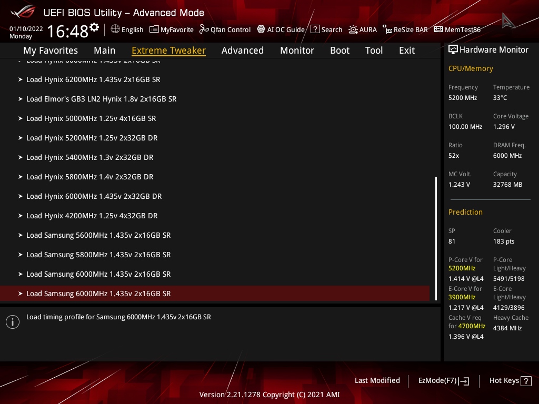The image size is (539, 404).
Task: Click the 4384 MHz Heavy Cache value
Action: 507,328
